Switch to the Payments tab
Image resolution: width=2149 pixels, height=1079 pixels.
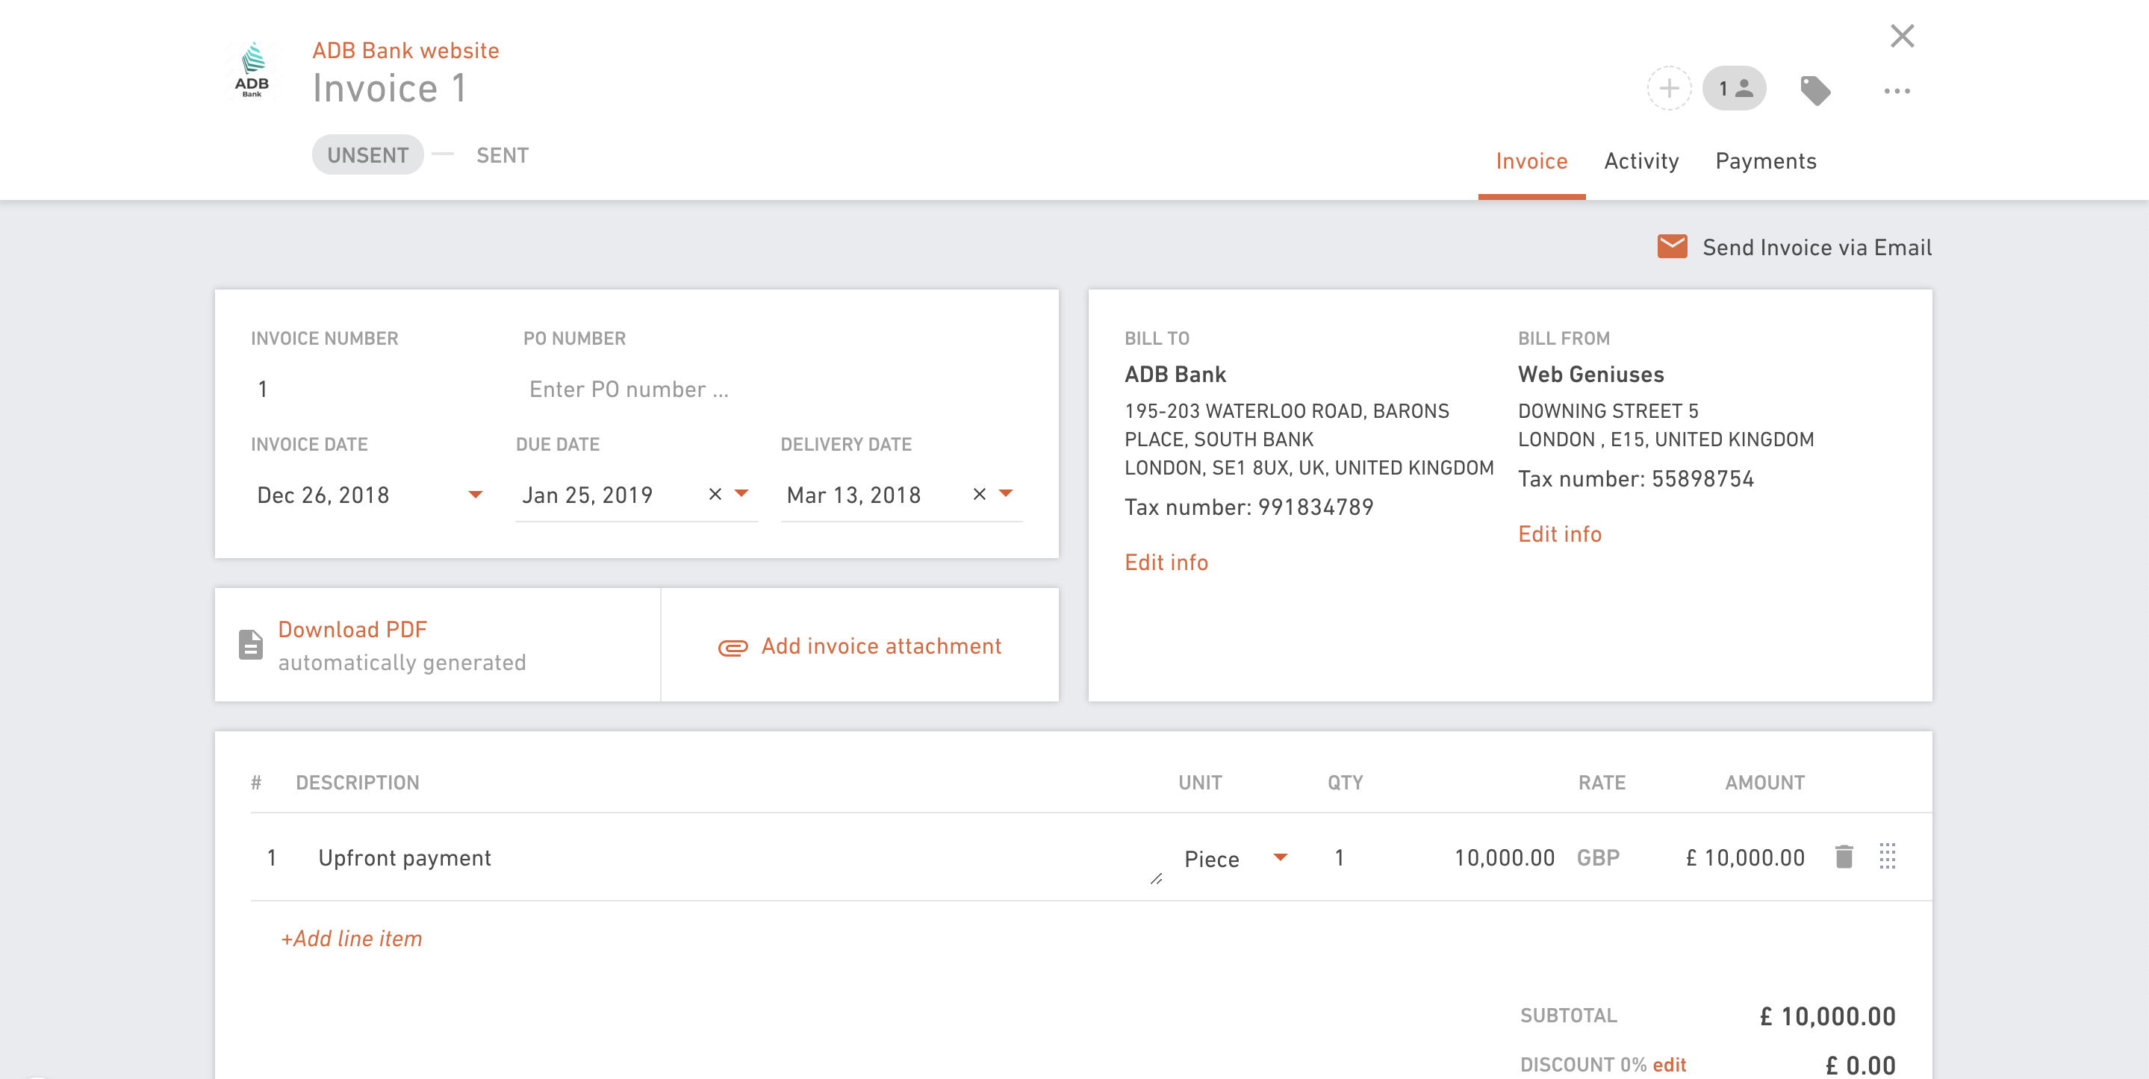[1765, 161]
